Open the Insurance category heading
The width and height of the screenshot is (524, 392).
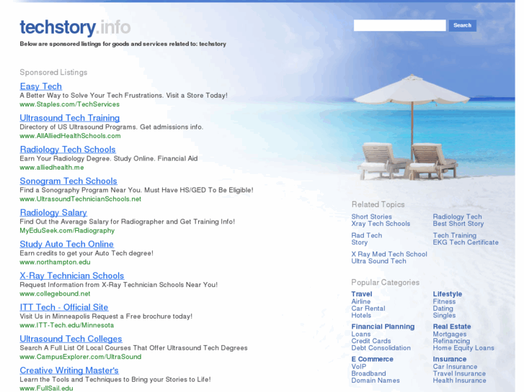450,360
